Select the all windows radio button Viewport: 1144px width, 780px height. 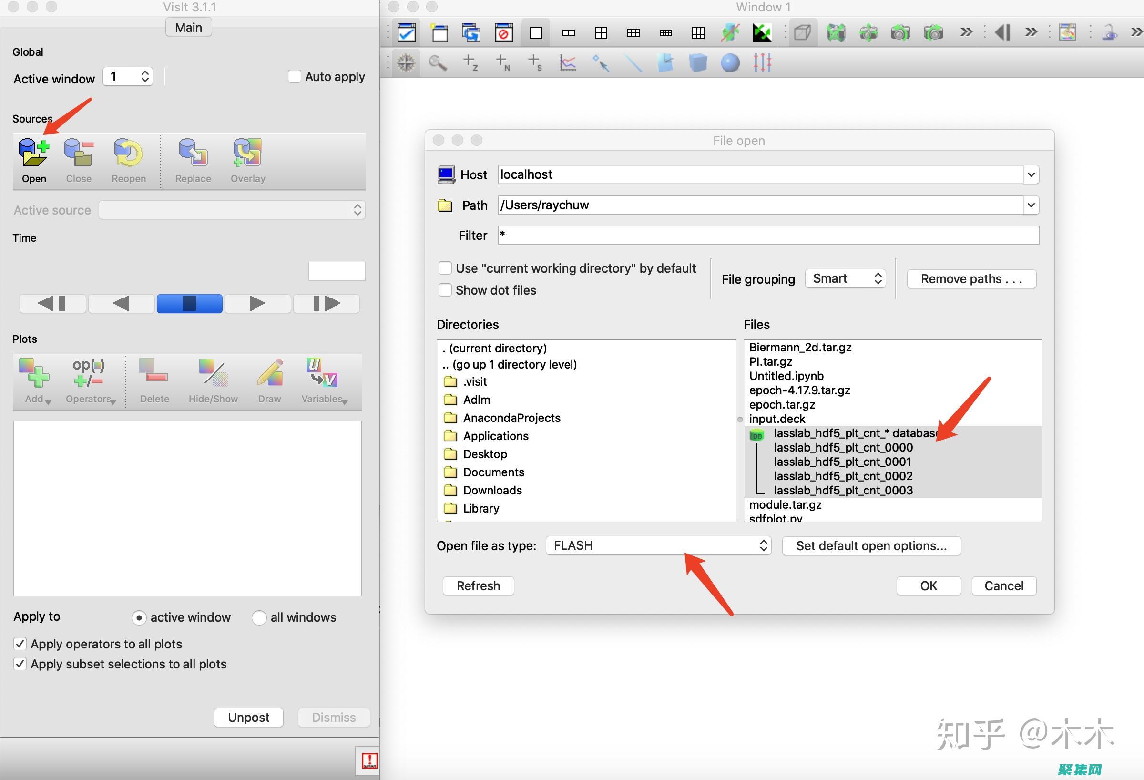tap(259, 617)
